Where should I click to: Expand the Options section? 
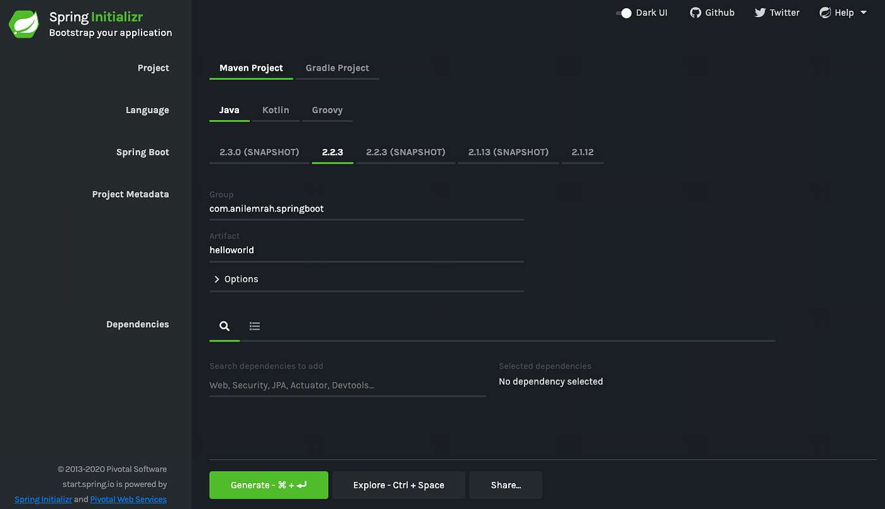pos(367,279)
